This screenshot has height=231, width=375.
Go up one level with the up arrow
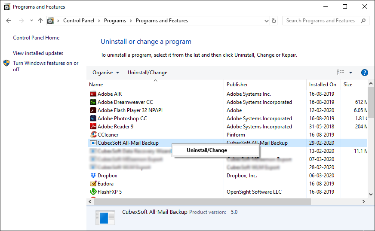click(40, 21)
